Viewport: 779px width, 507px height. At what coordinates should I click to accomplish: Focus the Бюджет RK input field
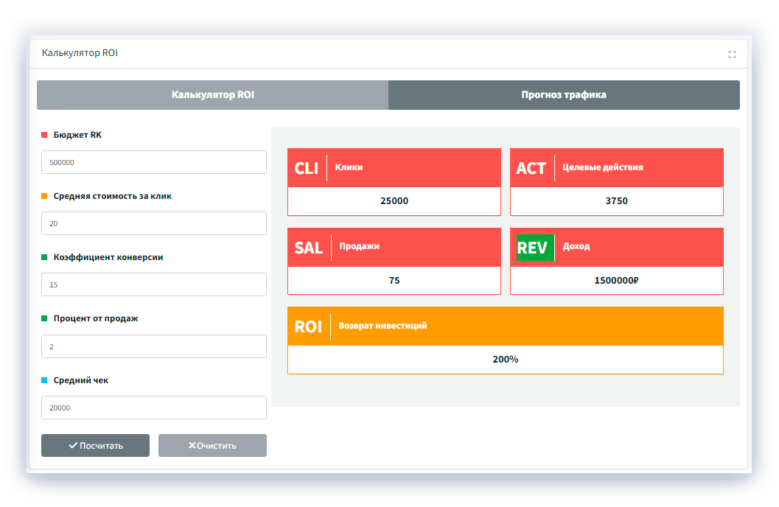click(x=153, y=162)
